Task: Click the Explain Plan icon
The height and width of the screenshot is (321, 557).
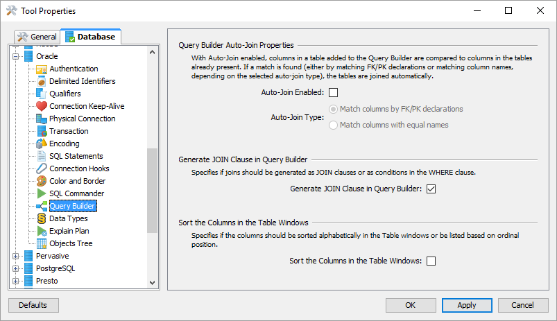Action: [x=41, y=231]
